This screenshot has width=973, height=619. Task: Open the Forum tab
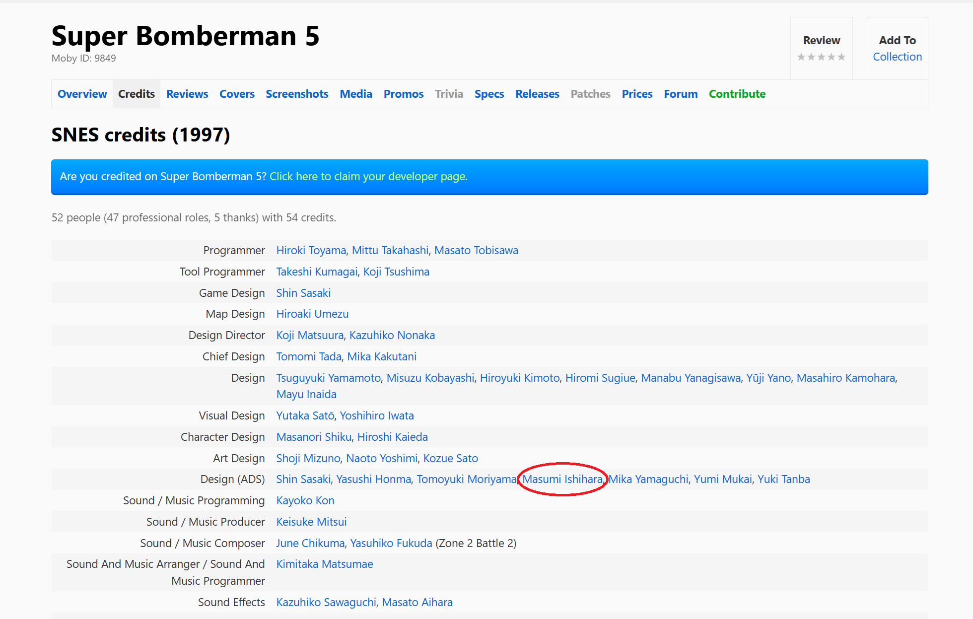click(x=681, y=94)
